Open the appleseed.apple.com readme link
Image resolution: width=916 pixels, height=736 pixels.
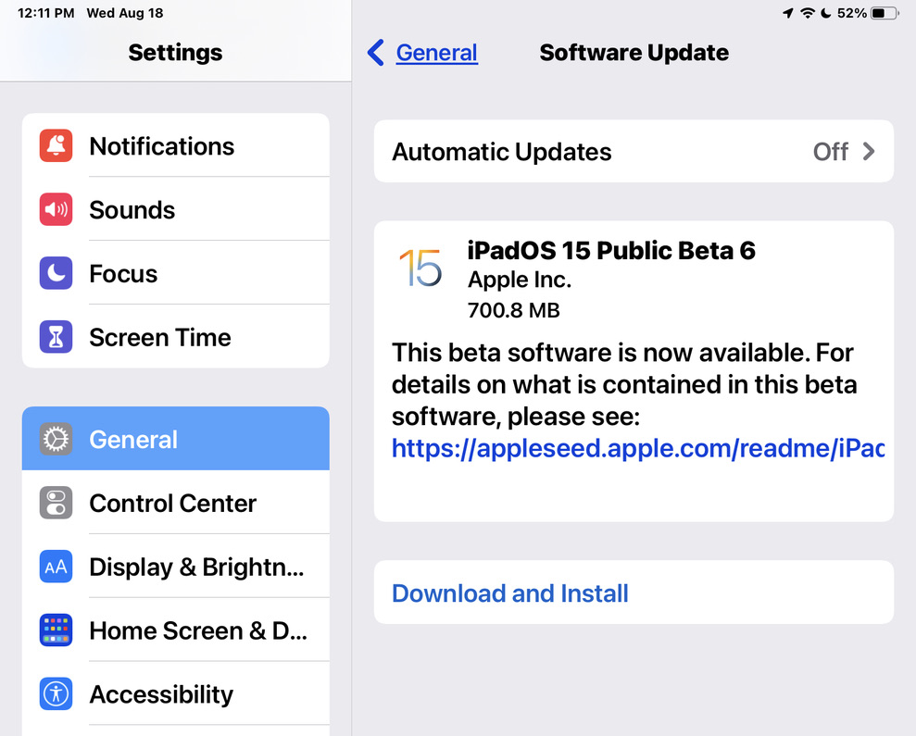tap(638, 448)
